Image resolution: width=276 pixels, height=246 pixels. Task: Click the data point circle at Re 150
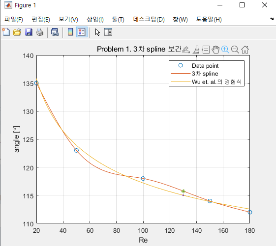tap(210, 201)
